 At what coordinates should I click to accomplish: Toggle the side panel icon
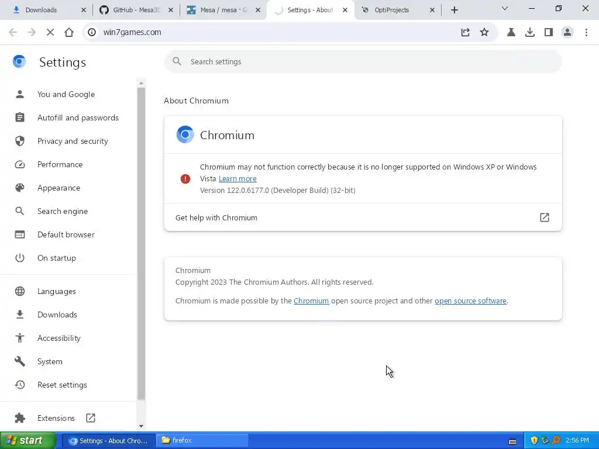coord(549,33)
